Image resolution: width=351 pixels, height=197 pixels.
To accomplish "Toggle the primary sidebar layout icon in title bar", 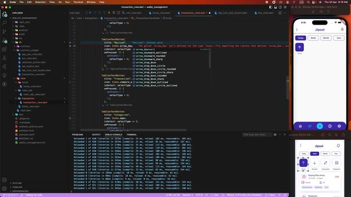I will [270, 7].
